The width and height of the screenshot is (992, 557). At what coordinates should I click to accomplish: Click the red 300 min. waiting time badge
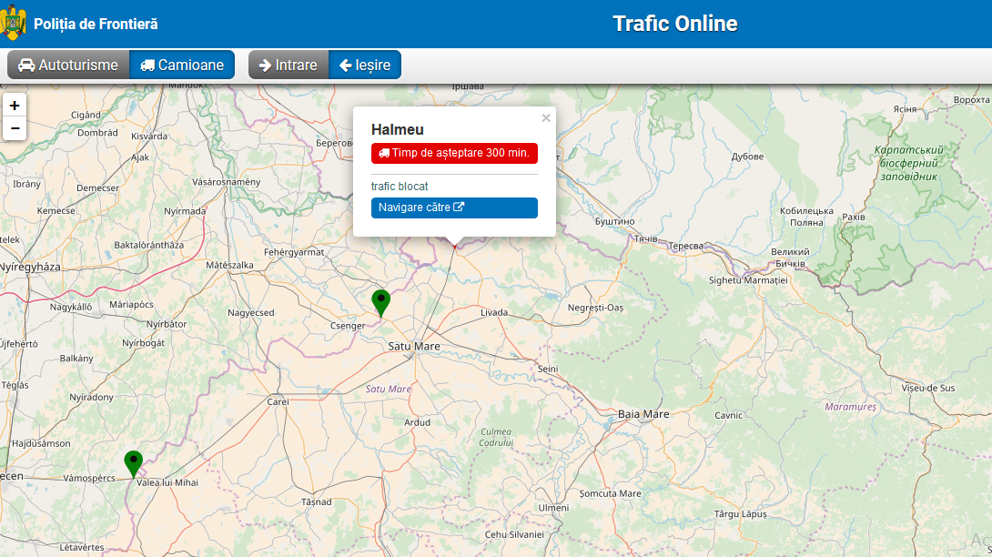(x=454, y=153)
